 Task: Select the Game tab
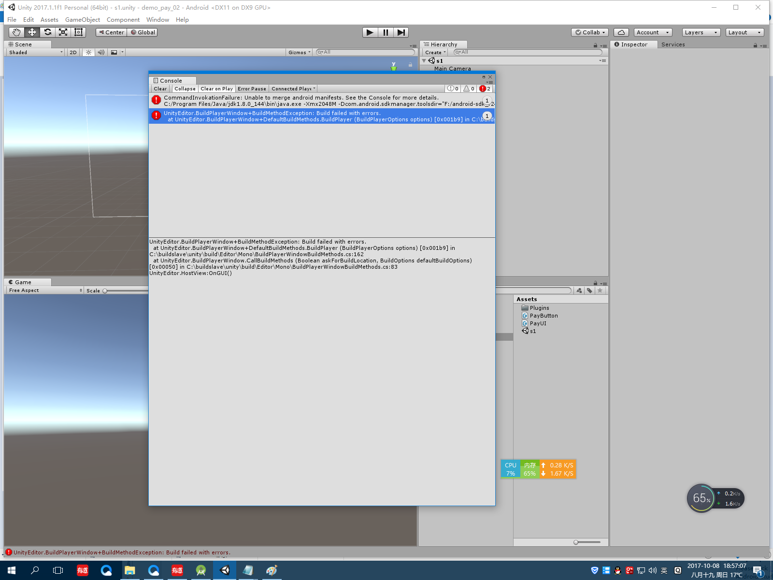coord(28,282)
